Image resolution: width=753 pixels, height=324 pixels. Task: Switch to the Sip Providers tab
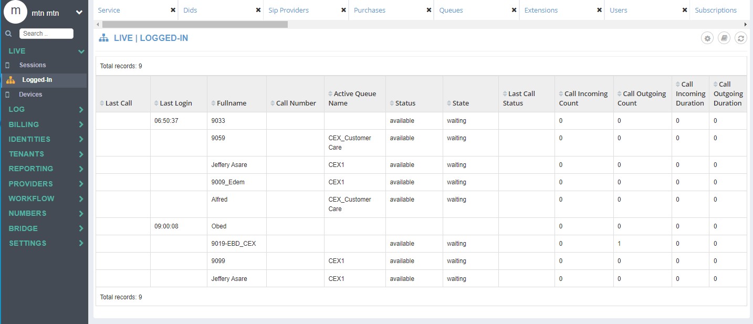288,10
